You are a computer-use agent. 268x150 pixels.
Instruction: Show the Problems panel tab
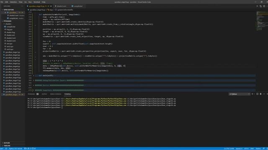click(31, 94)
